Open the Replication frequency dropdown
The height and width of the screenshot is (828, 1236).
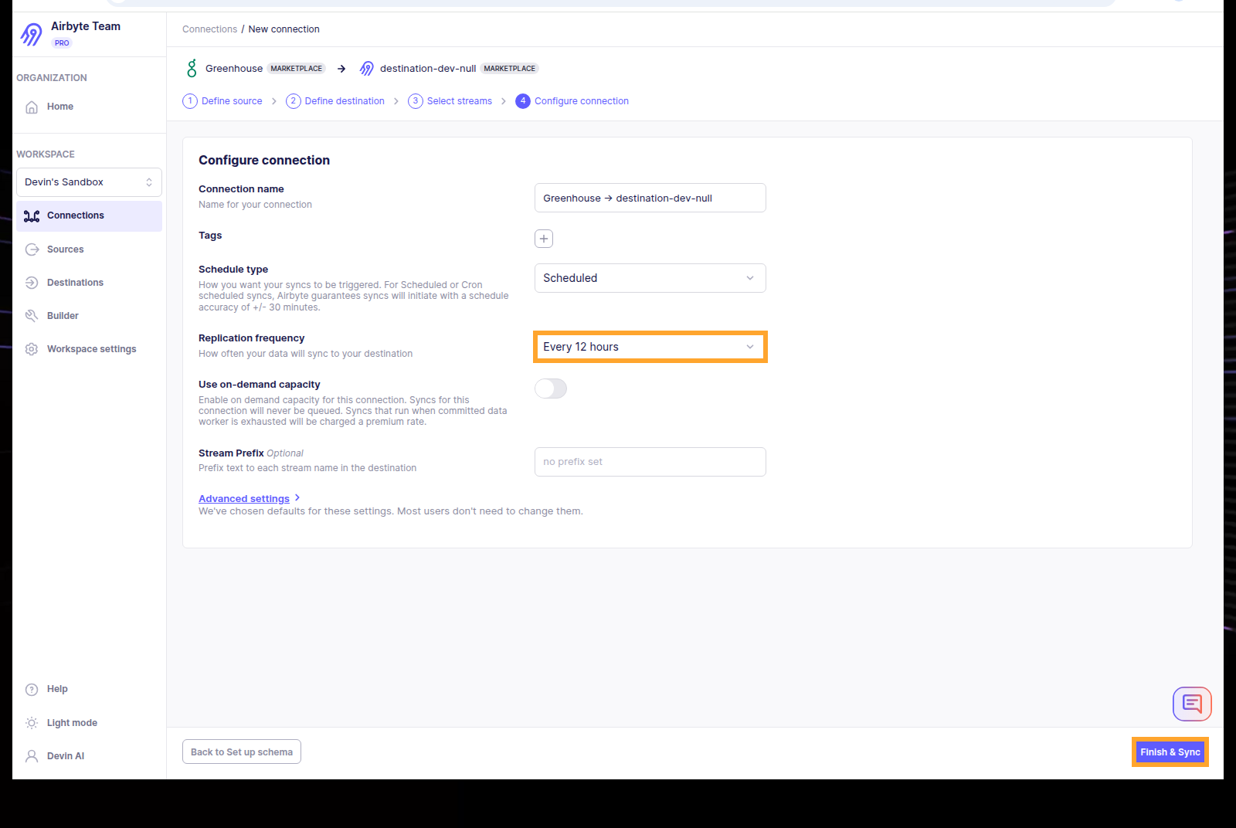650,347
